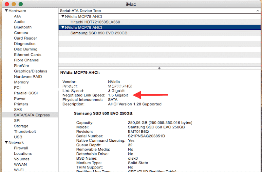Open Hardware RAID entry
The width and height of the screenshot is (262, 172).
tap(28, 77)
